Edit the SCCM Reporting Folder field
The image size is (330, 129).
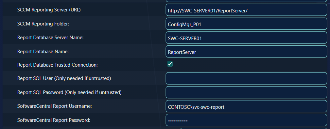[x=246, y=24]
